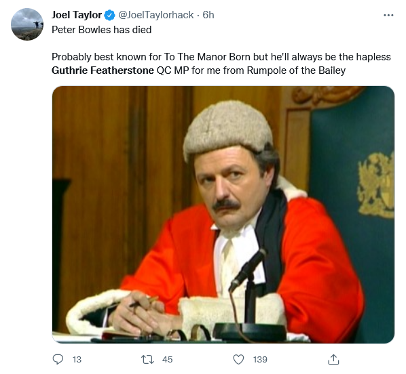The width and height of the screenshot is (406, 374).
Task: Click the 'Peter Bowles has died' text
Action: (102, 30)
